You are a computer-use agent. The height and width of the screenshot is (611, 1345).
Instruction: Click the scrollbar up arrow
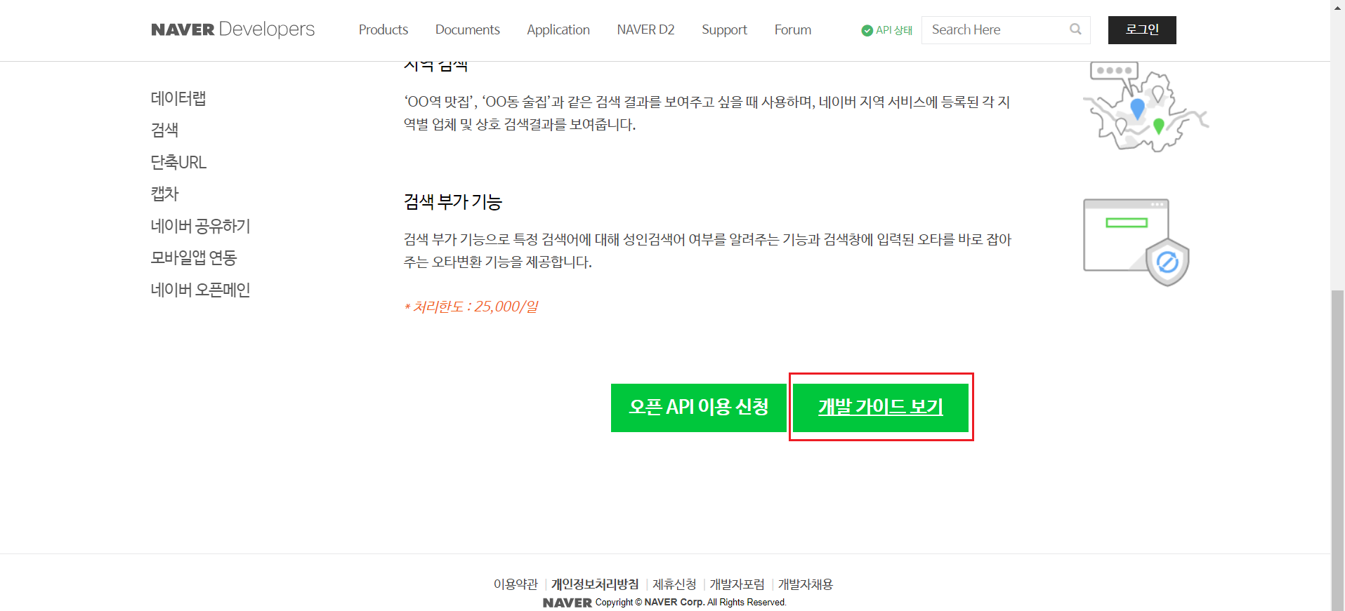point(1338,6)
